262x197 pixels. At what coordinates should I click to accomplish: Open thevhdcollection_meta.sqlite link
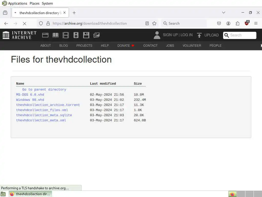[44, 115]
